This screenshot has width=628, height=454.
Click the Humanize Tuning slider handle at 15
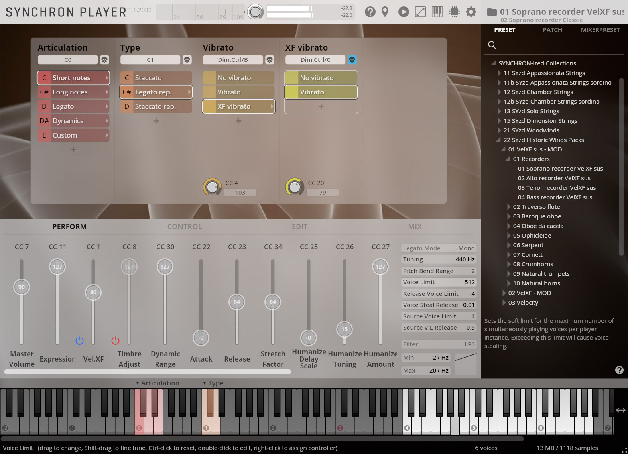pyautogui.click(x=345, y=329)
